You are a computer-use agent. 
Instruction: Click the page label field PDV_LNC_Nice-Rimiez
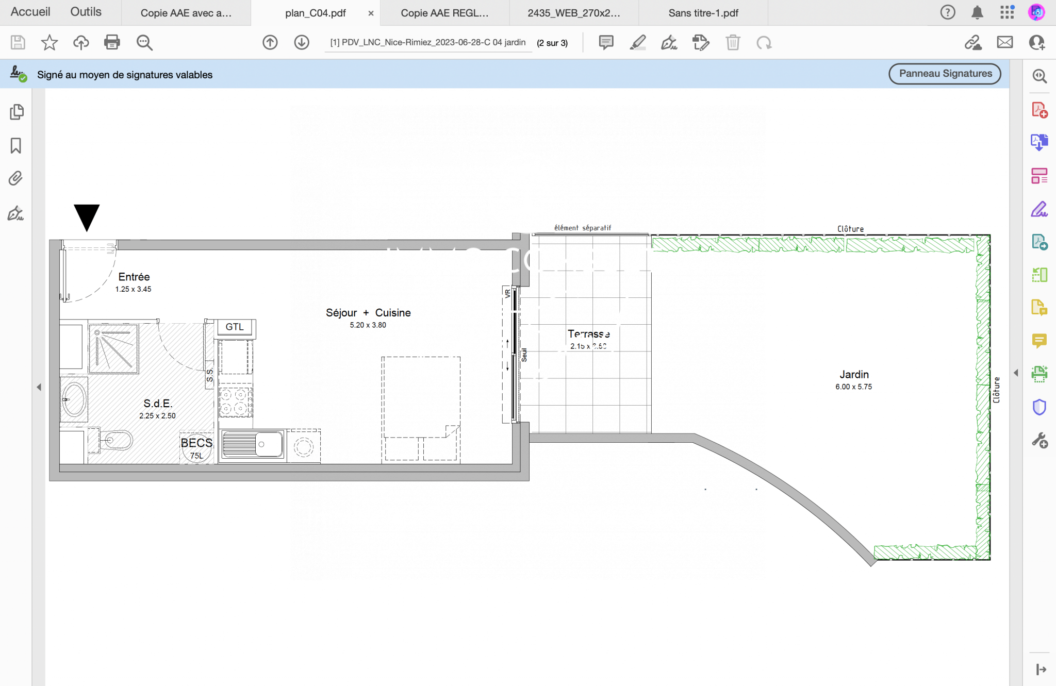[428, 42]
